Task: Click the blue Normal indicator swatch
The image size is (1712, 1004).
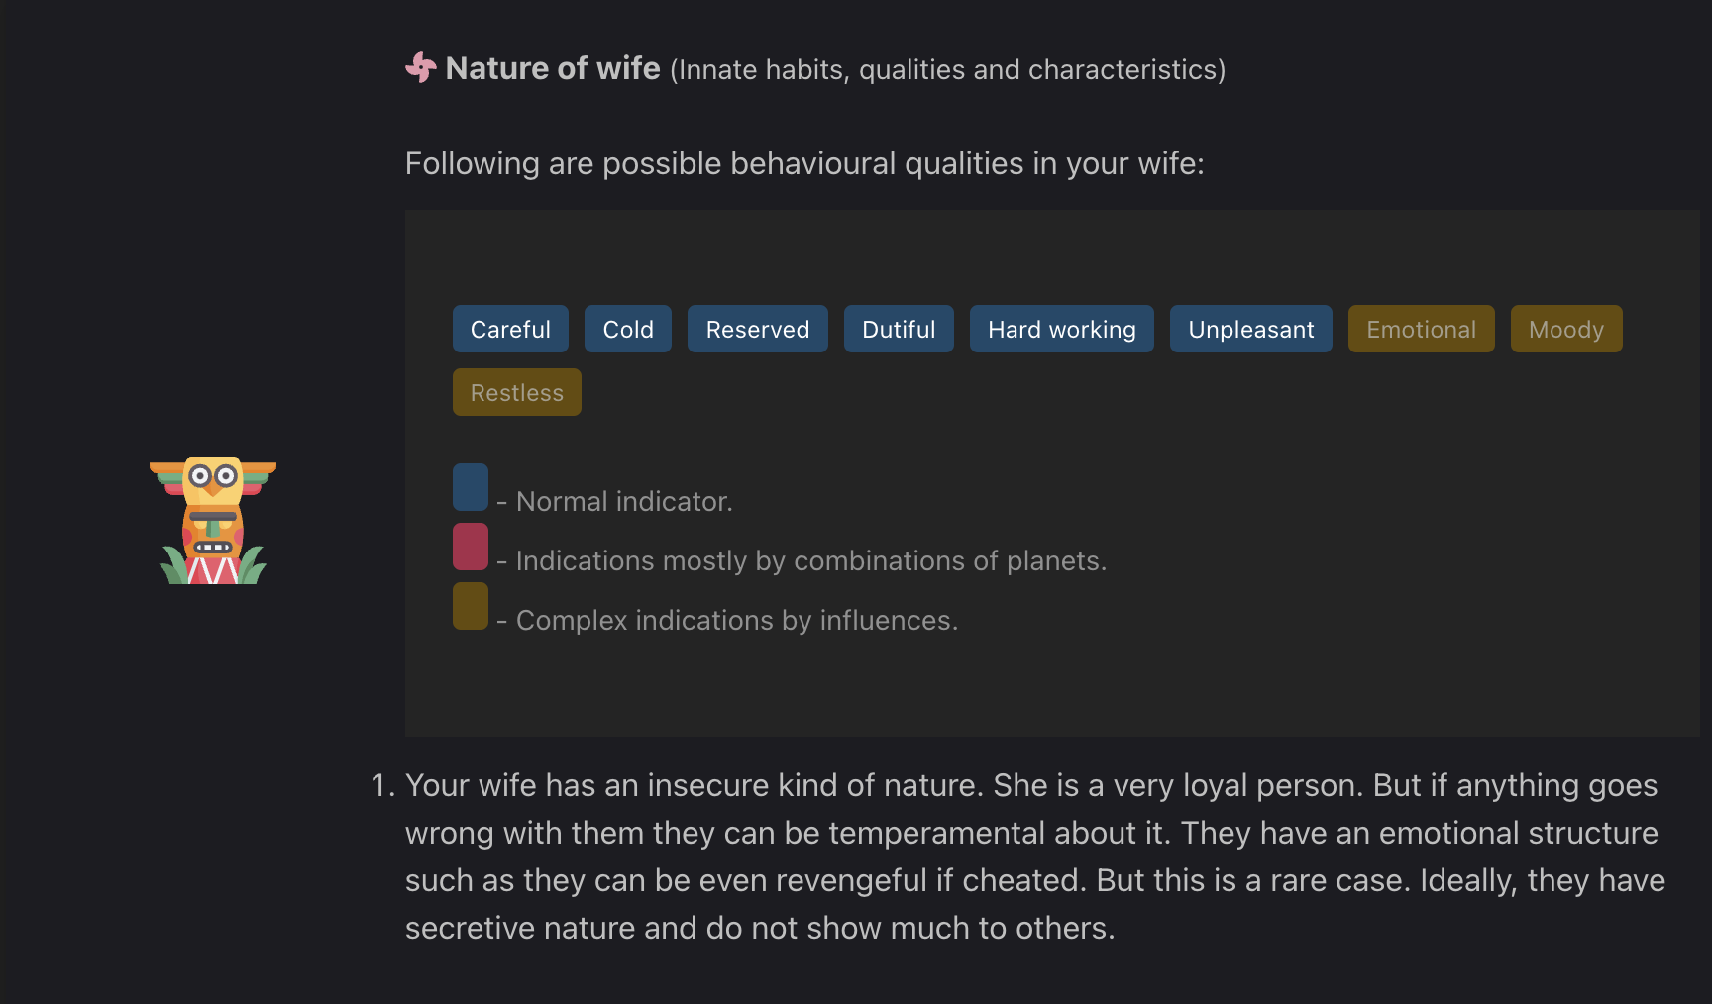Action: 471,487
